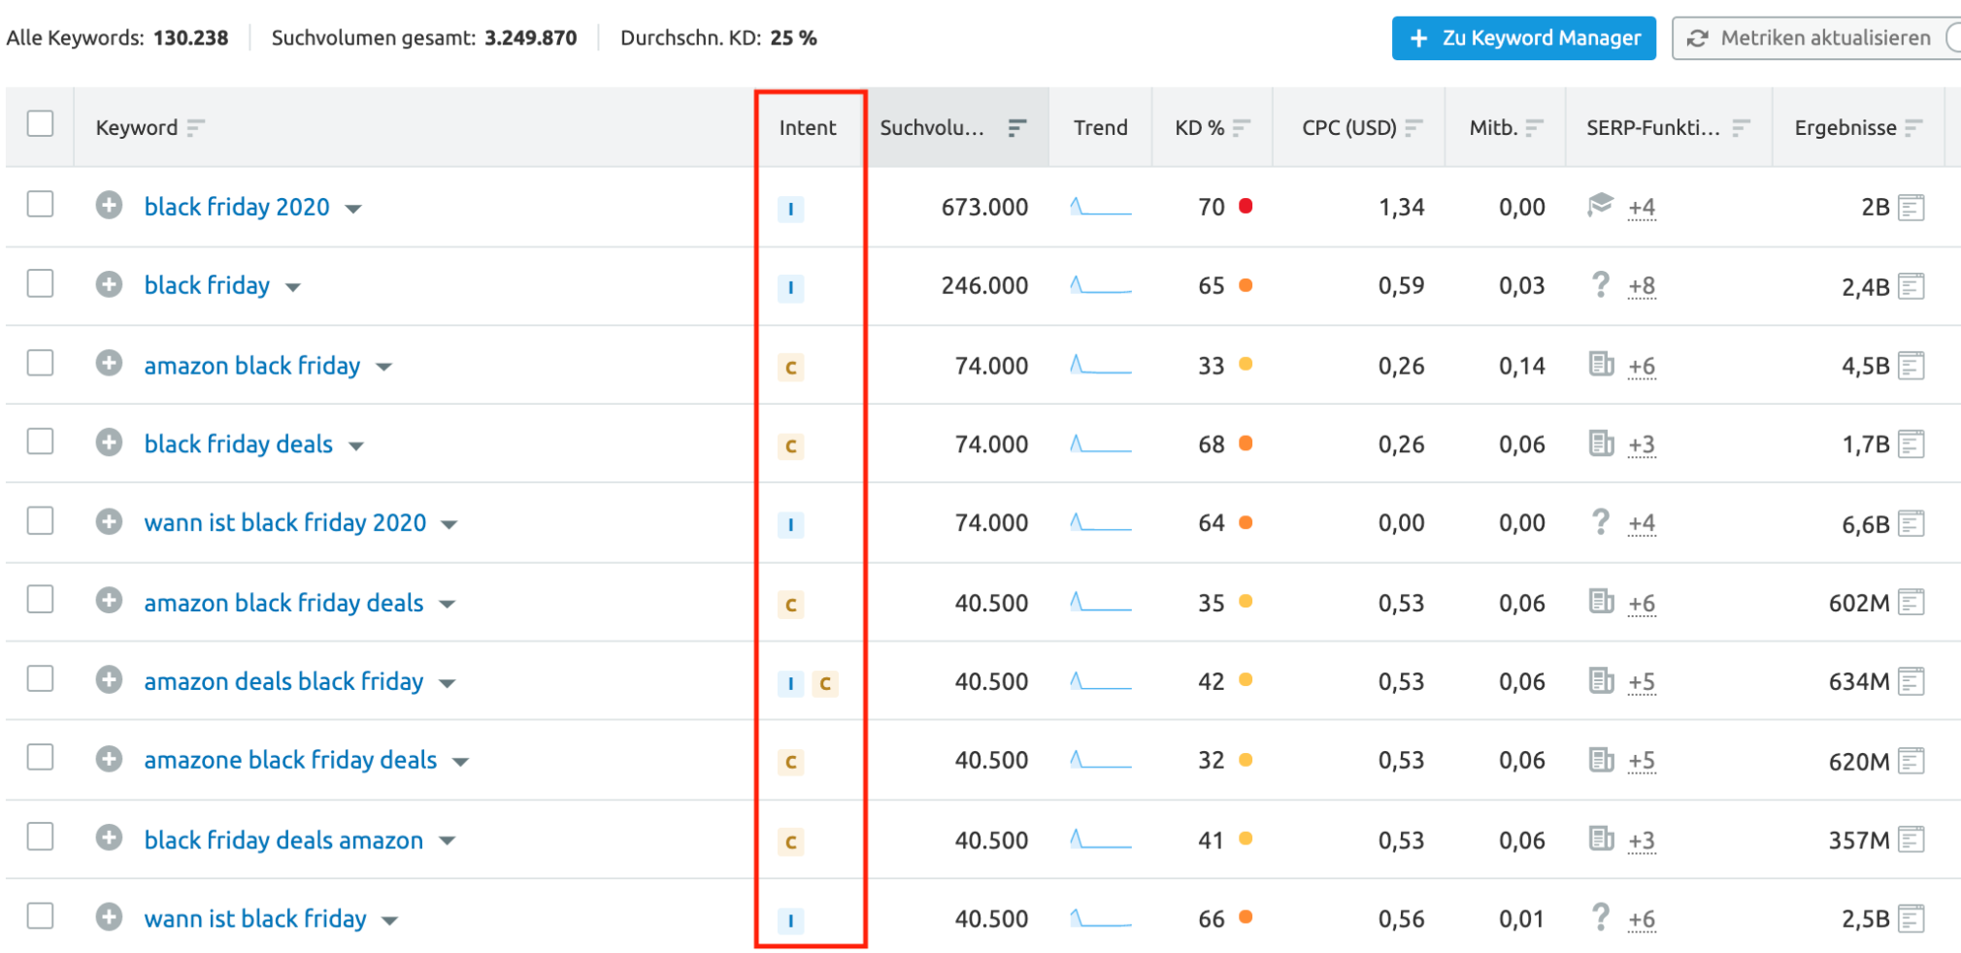Click knowledge graduation-cap SERP icon for 'black friday 2020'
This screenshot has width=1961, height=953.
(x=1600, y=205)
